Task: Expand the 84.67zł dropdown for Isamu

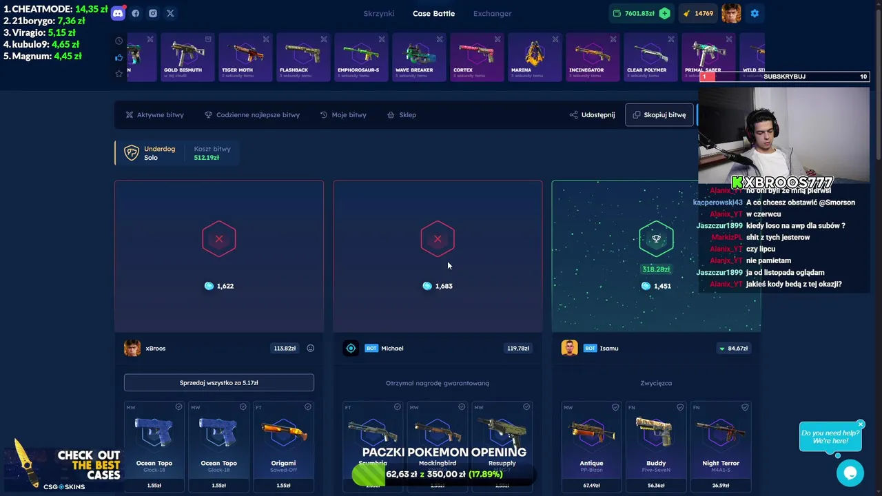Action: click(733, 349)
